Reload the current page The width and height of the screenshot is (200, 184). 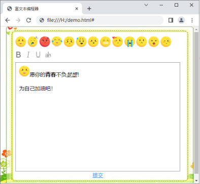[x=28, y=20]
